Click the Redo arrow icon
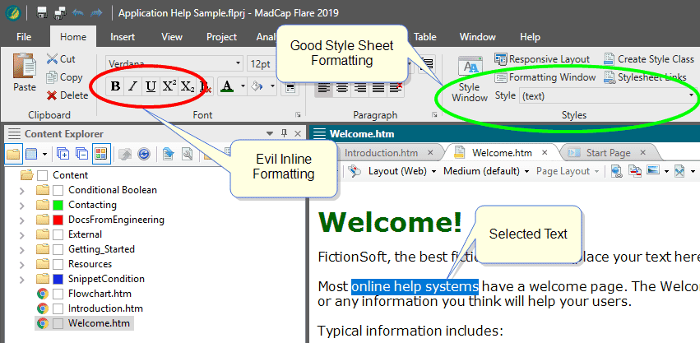 tap(96, 13)
